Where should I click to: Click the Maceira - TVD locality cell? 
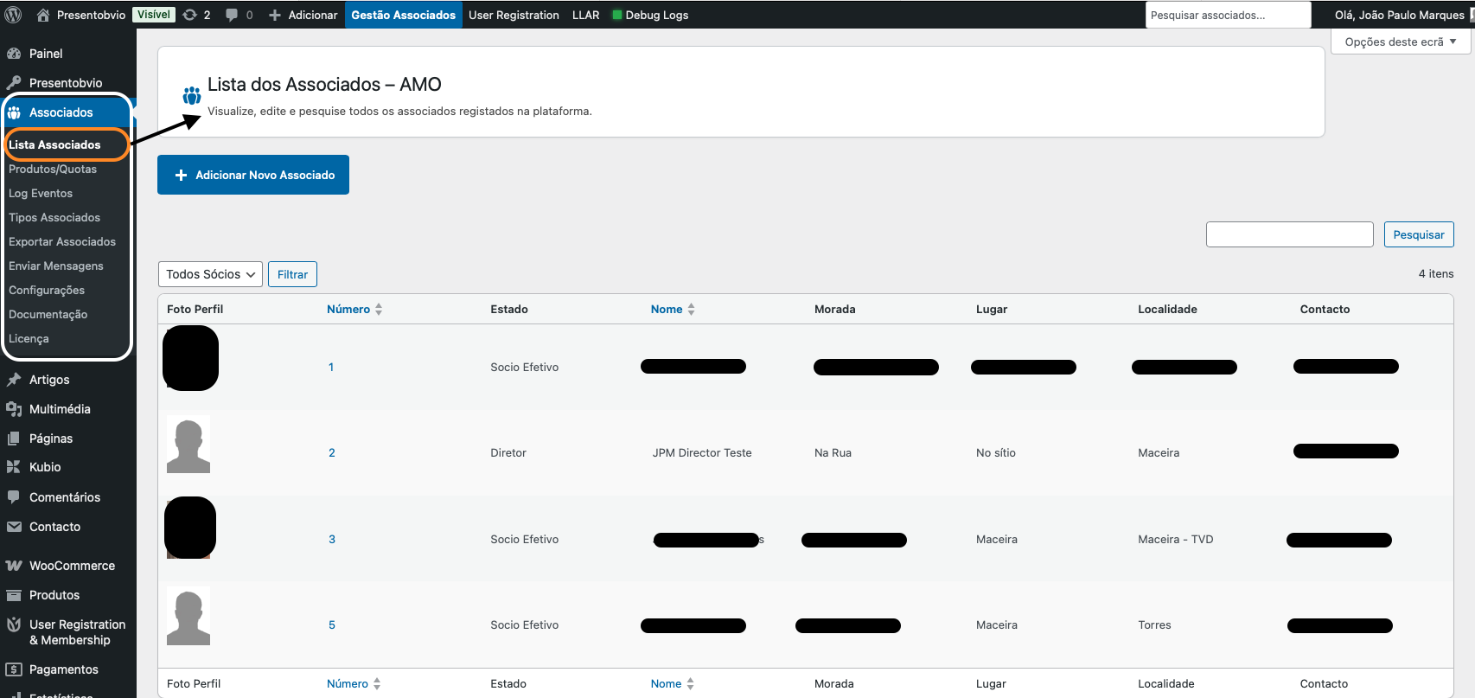[1176, 539]
